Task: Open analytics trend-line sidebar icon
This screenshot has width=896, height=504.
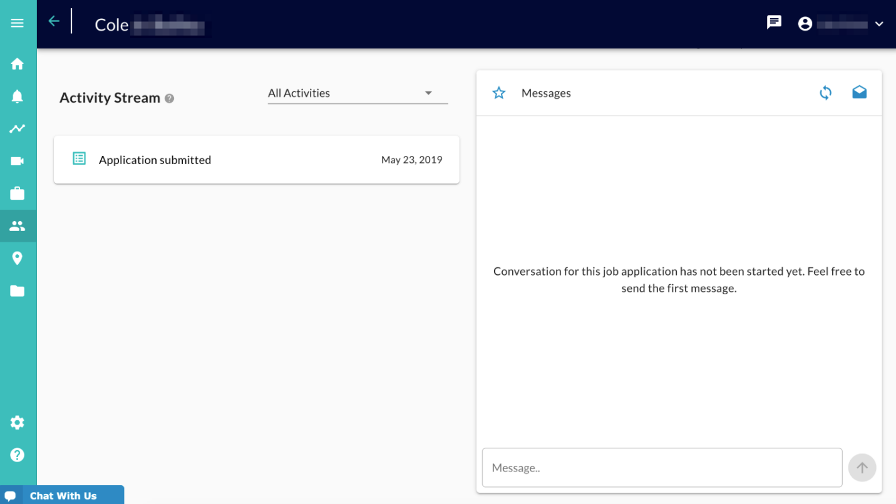Action: (x=17, y=129)
